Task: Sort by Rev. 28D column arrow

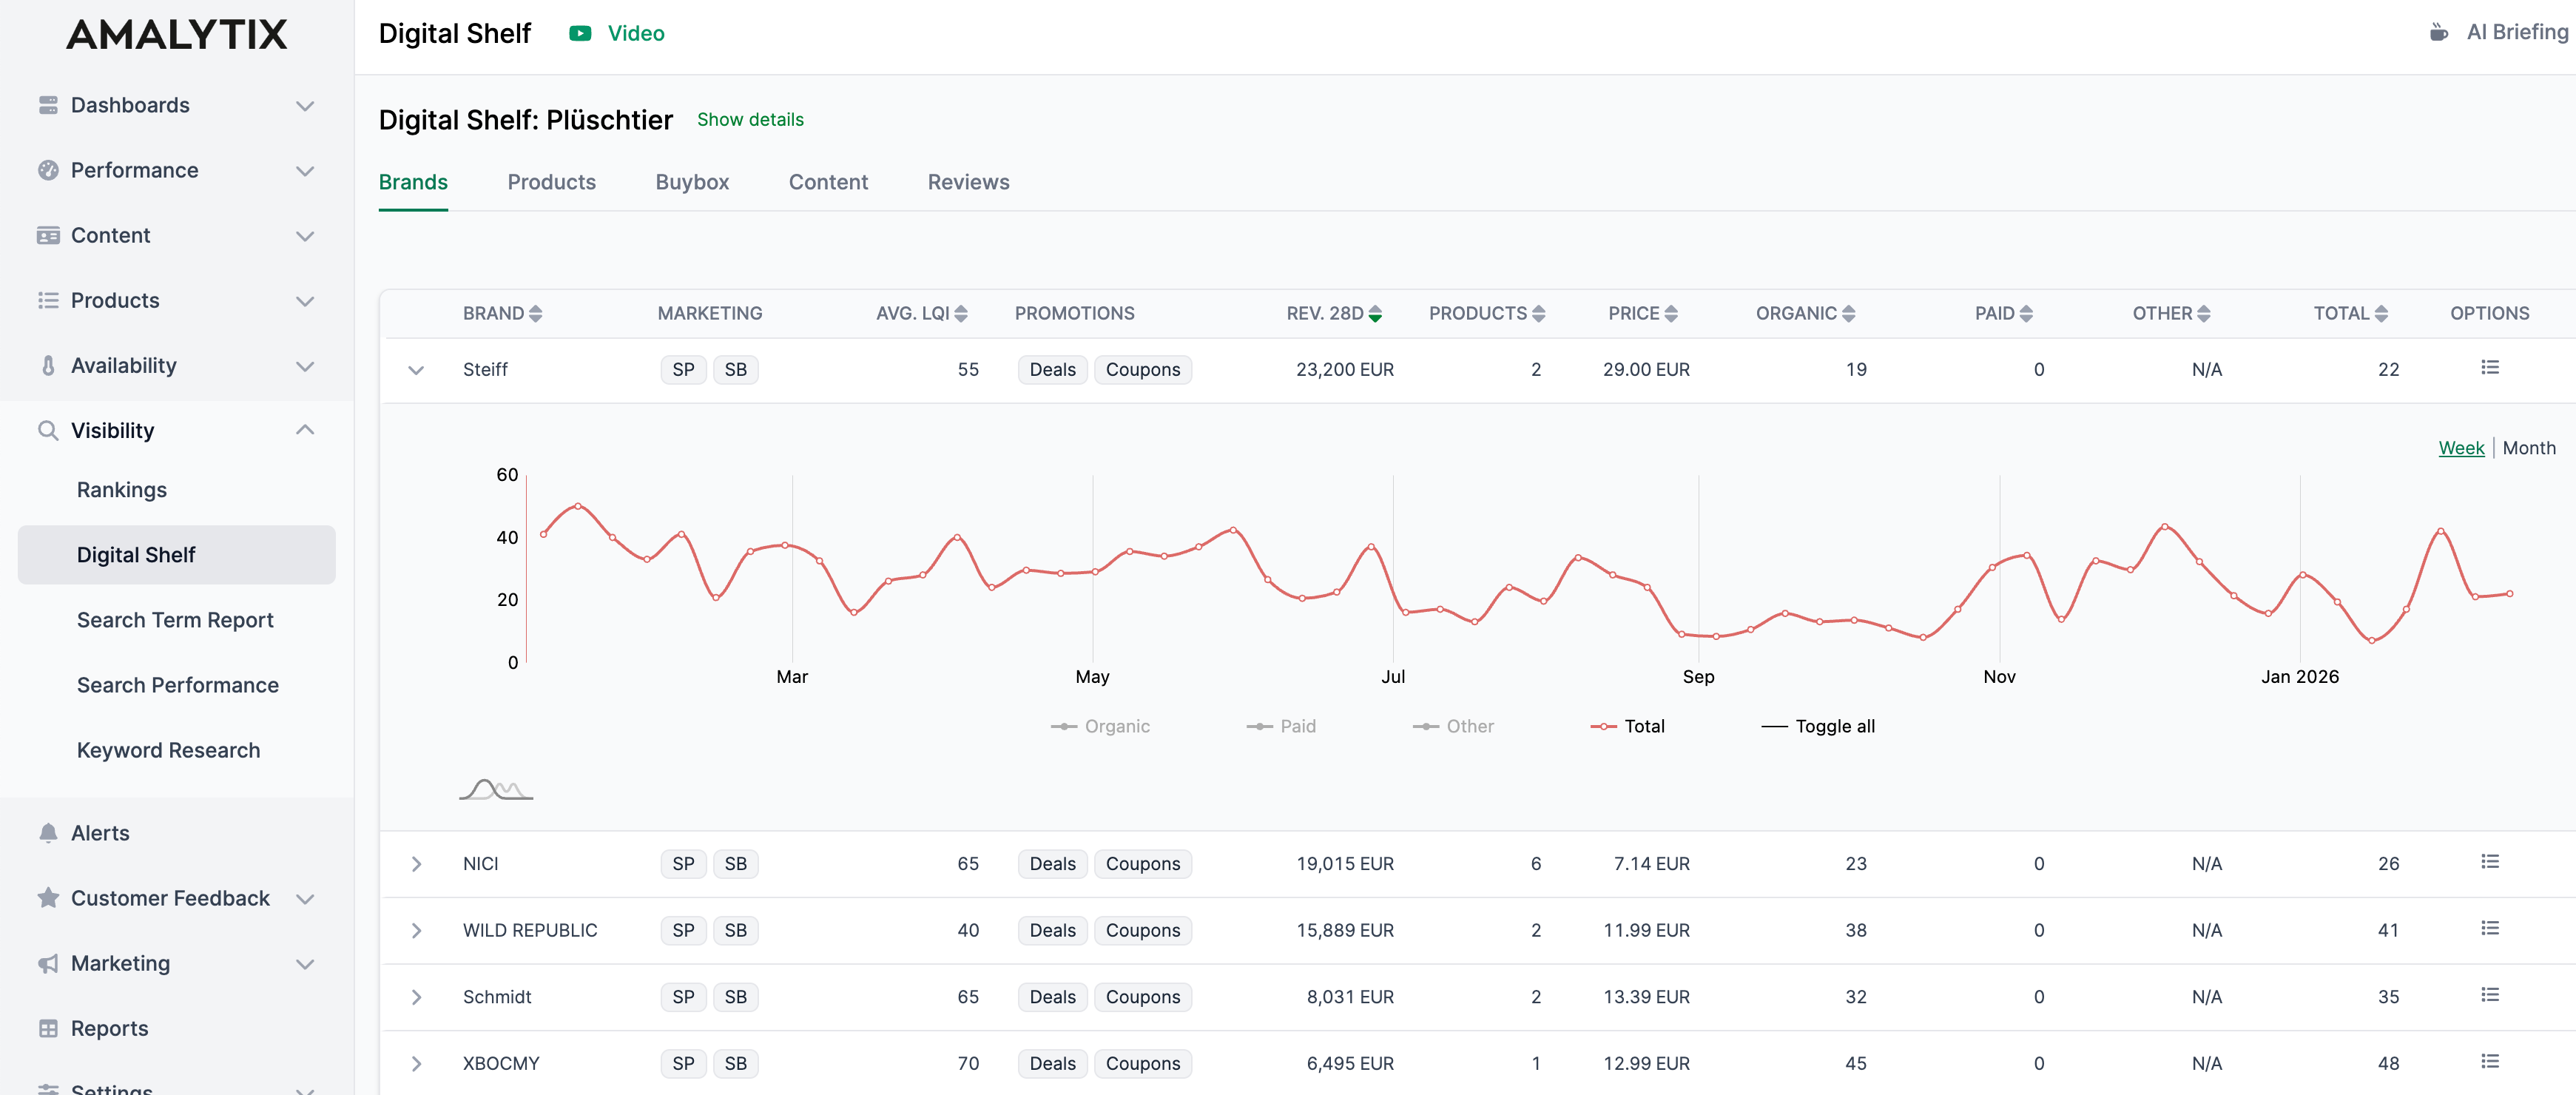Action: [x=1375, y=314]
